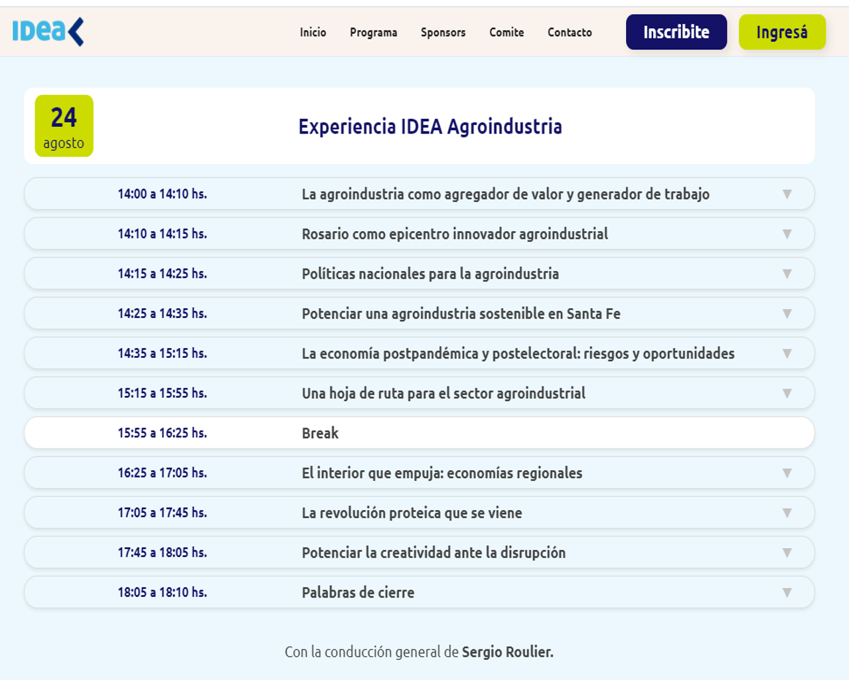Screen dimensions: 849x680
Task: Open the Contacto menu link
Action: [x=570, y=33]
